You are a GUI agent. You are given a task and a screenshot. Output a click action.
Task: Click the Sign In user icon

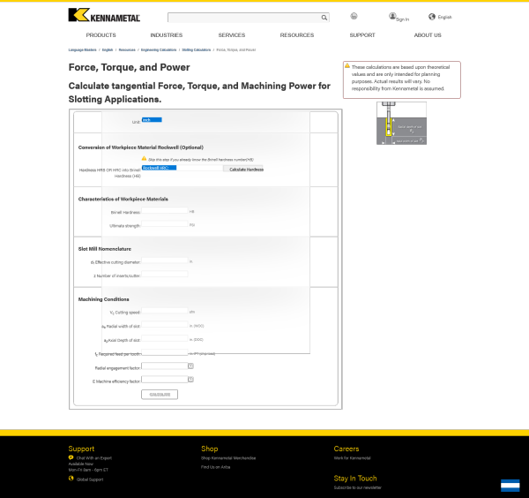point(392,16)
